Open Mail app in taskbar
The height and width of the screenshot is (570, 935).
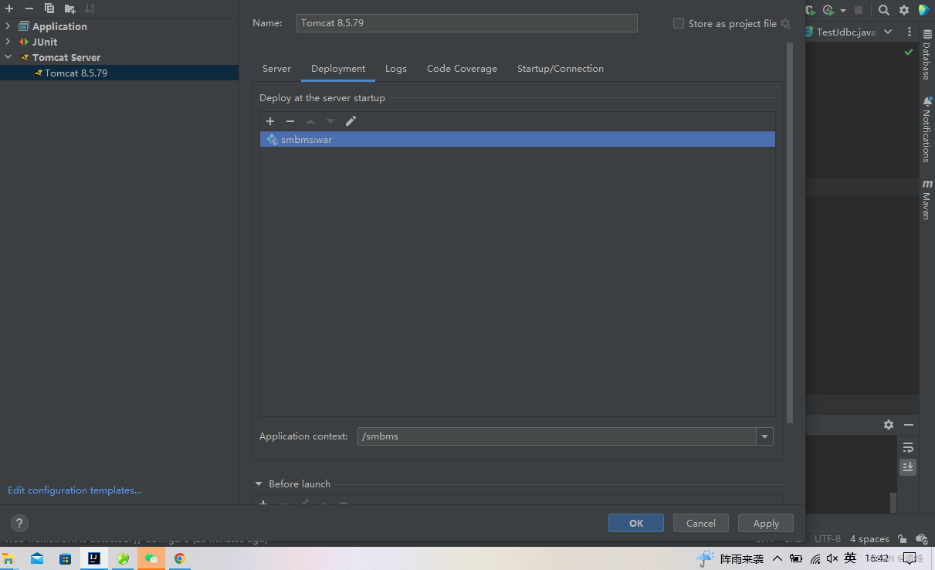(x=37, y=558)
